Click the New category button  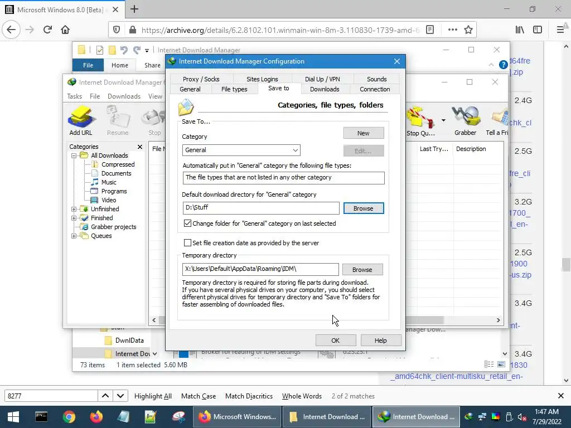coord(364,133)
